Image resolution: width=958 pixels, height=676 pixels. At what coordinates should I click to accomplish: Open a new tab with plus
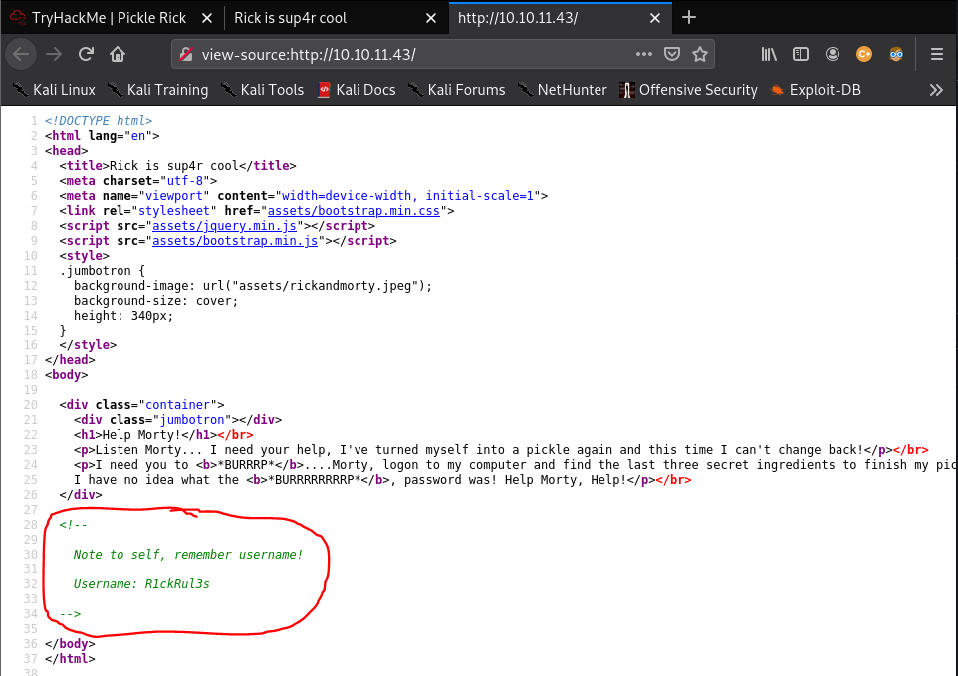688,18
